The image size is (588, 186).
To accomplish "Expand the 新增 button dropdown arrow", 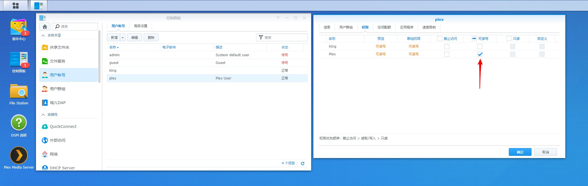I will 123,38.
